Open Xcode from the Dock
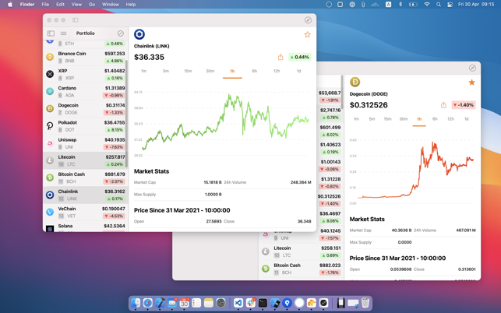The image size is (501, 313). tap(160, 303)
